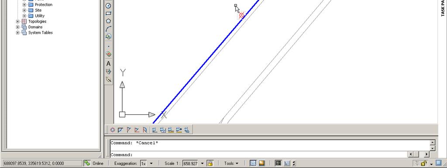The width and height of the screenshot is (447, 168).
Task: Select the Protection folder
Action: point(44,4)
